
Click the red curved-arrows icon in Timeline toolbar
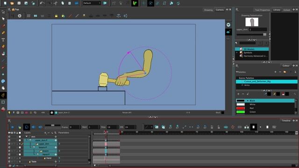point(233,127)
